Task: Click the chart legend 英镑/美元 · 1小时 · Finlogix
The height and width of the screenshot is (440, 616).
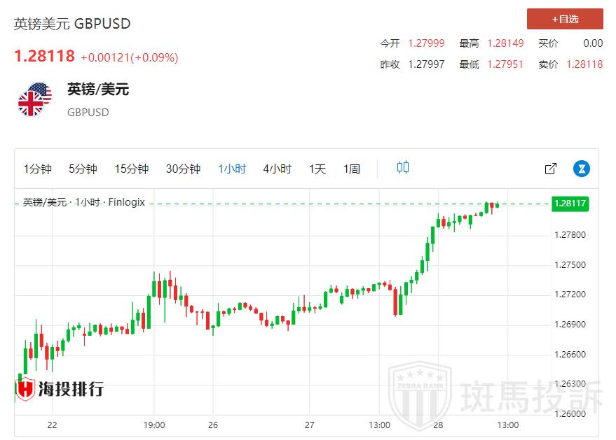Action: point(83,202)
